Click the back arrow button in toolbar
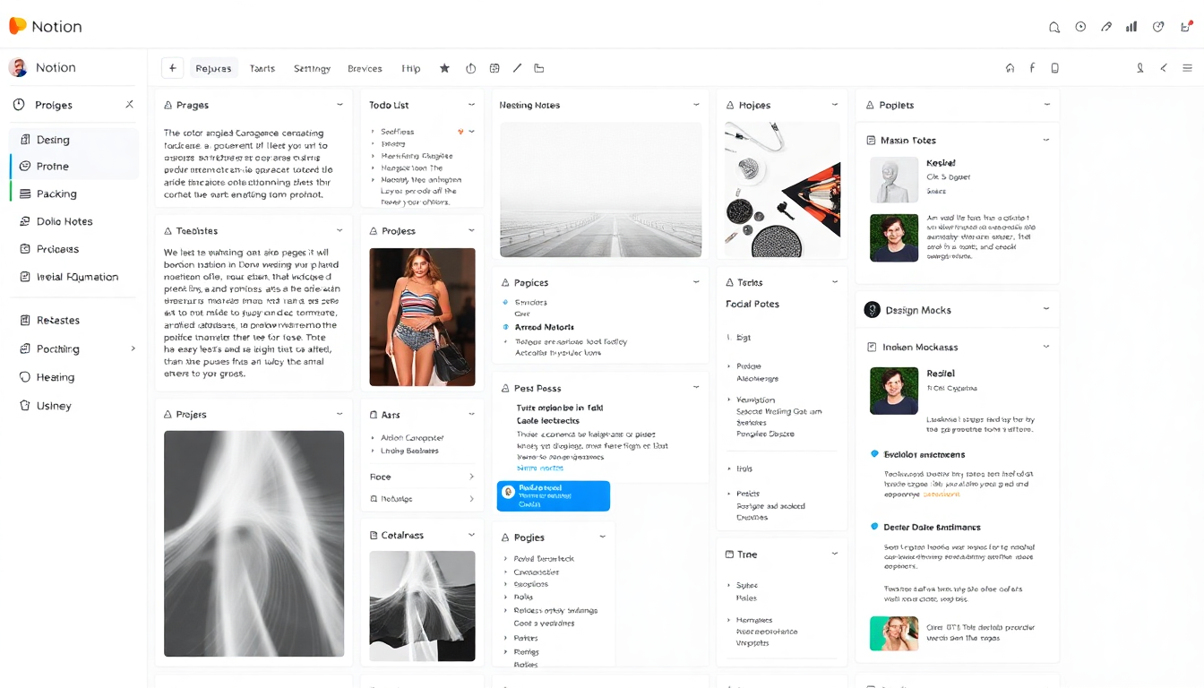 pos(172,68)
